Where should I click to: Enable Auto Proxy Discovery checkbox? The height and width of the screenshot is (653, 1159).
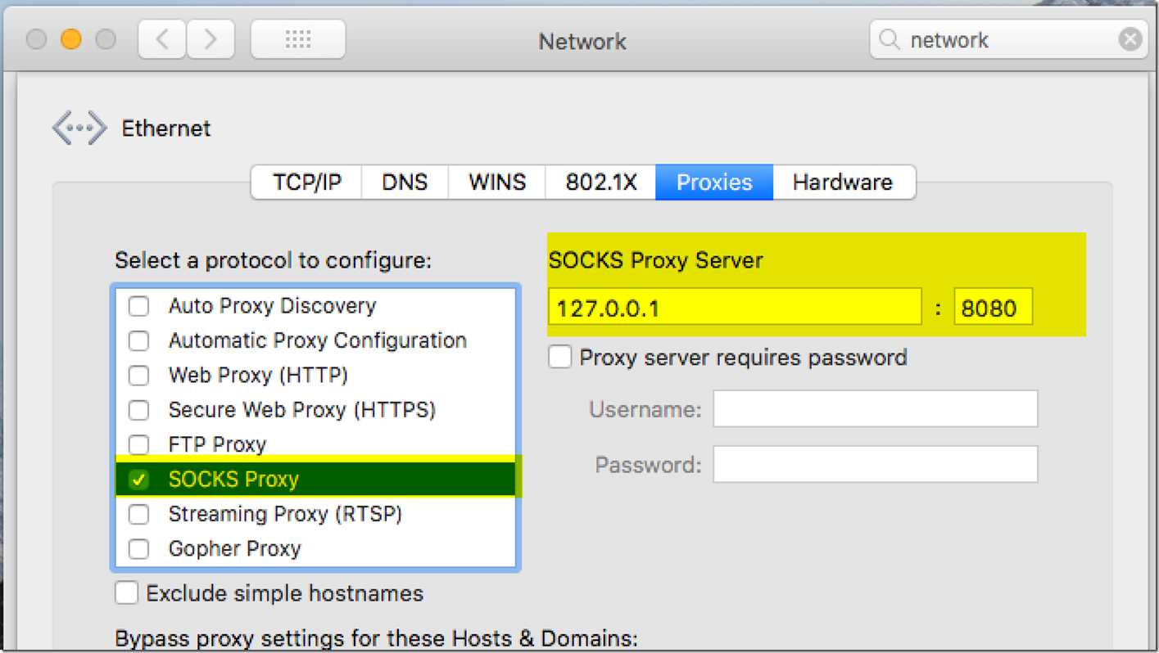[x=139, y=306]
